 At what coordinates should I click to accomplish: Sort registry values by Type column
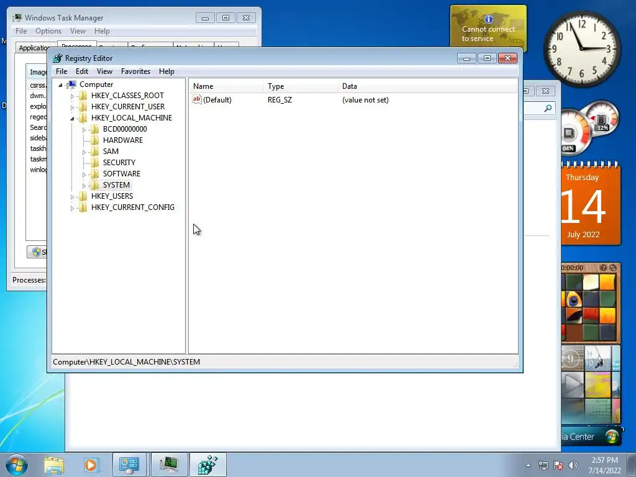pos(301,86)
